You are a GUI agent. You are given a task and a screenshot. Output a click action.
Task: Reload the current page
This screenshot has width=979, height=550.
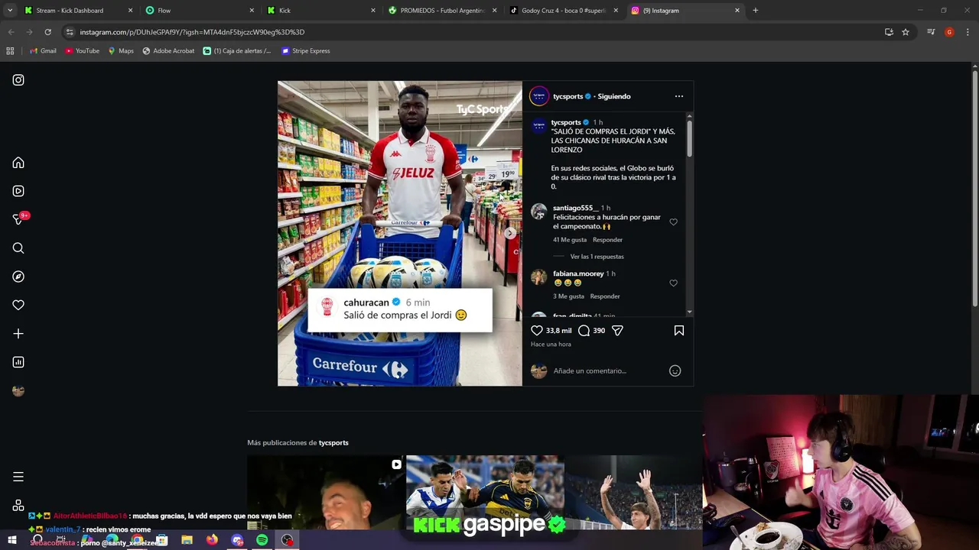pos(47,32)
